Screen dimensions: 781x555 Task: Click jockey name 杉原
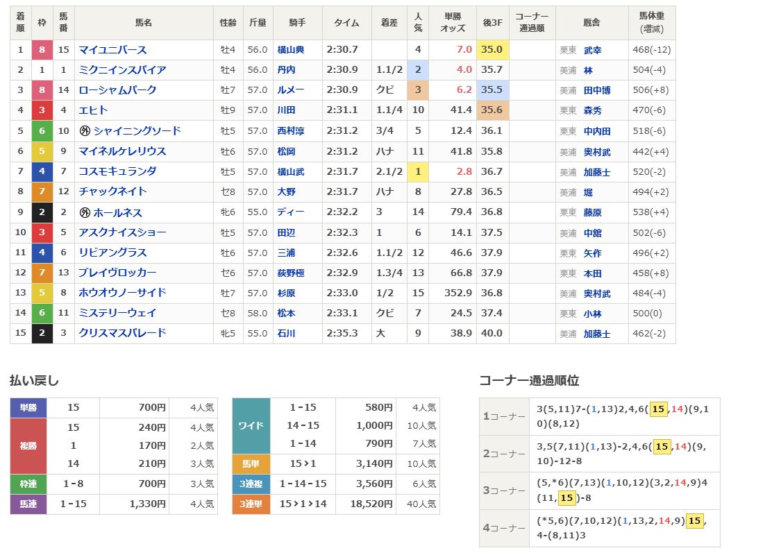(287, 293)
